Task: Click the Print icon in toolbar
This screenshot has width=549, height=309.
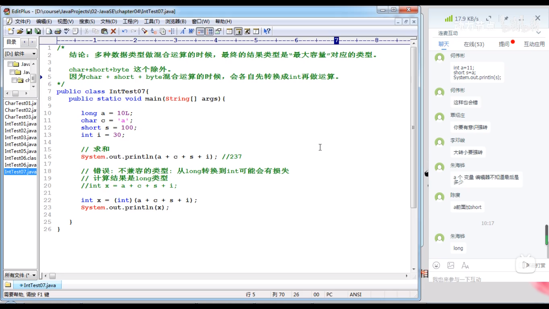Action: click(58, 31)
